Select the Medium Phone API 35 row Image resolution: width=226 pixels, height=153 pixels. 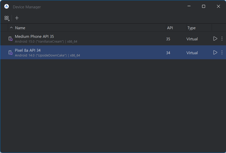tap(113, 39)
